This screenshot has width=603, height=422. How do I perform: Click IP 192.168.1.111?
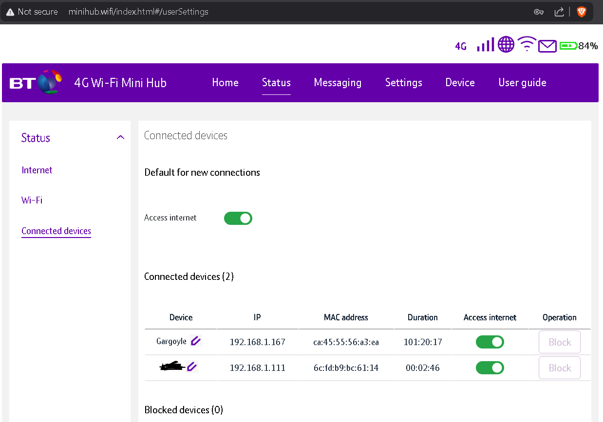[257, 368]
